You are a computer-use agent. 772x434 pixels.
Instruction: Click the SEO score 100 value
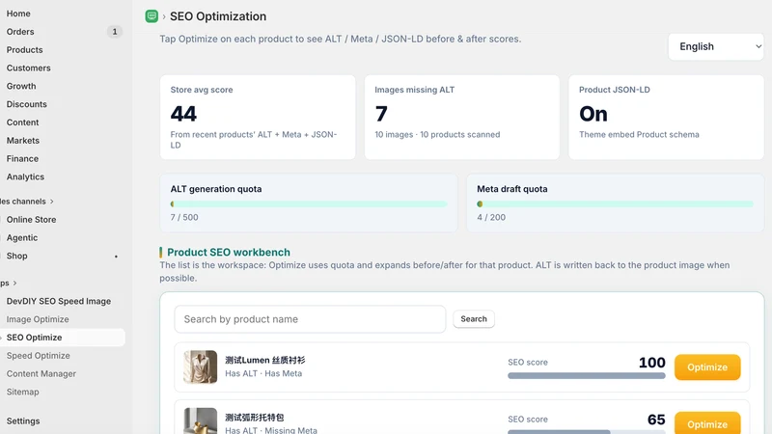tap(652, 363)
